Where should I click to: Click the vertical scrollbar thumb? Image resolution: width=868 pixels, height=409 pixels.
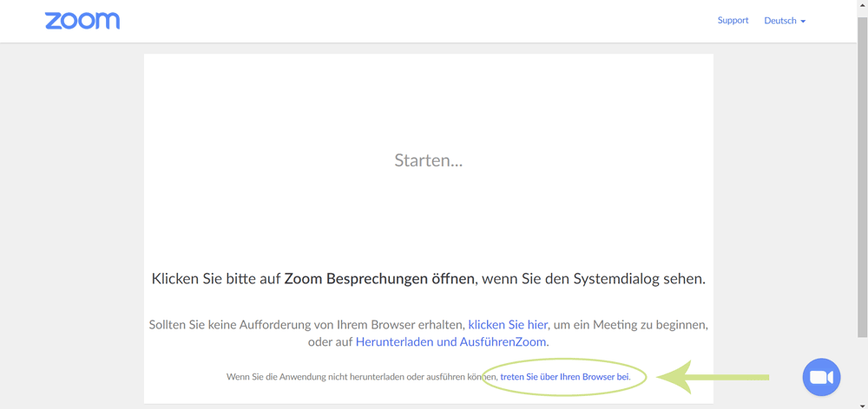pyautogui.click(x=862, y=173)
